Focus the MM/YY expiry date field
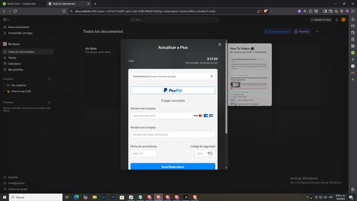 144,154
